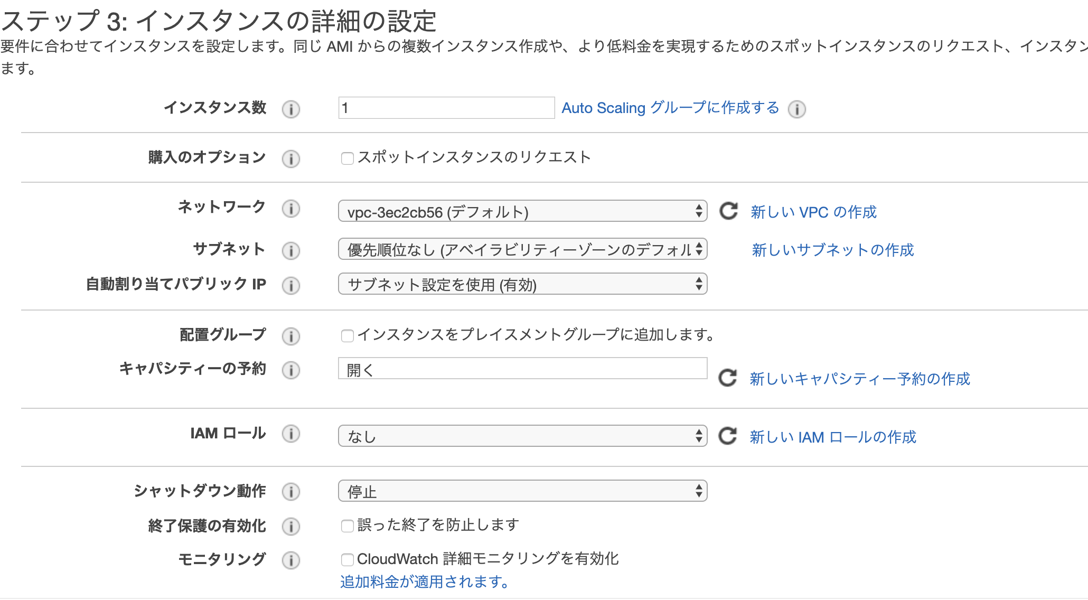Click the instance count input field

446,108
